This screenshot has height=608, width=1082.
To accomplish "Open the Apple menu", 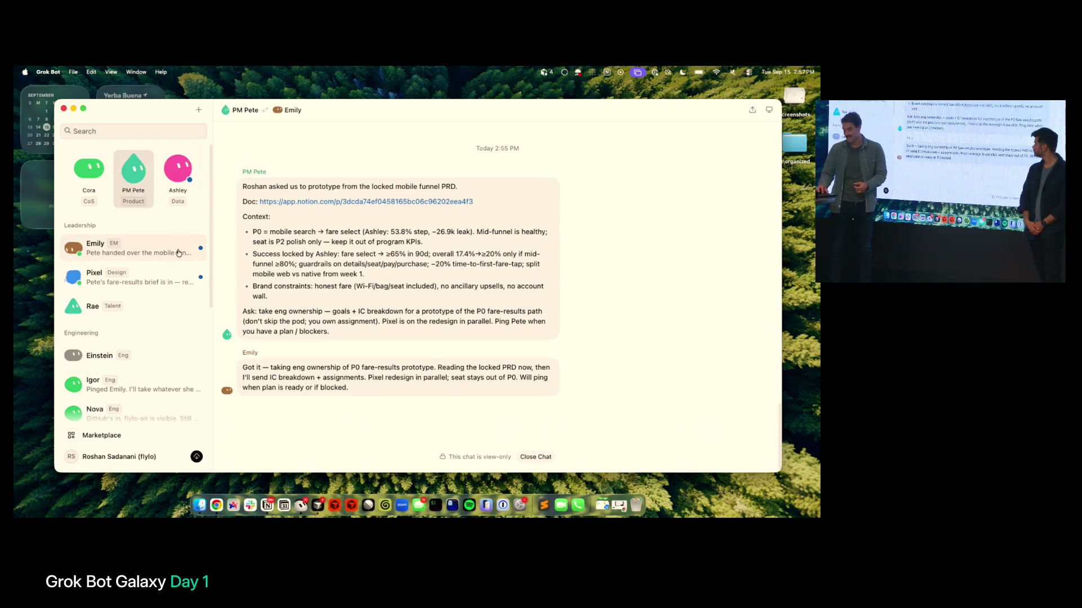I will [x=25, y=72].
